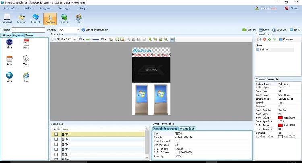Toggle the hidden checkbox for the second scene row

(56, 139)
